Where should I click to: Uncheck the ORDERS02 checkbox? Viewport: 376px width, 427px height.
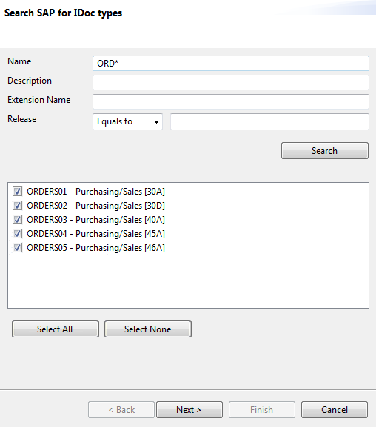17,205
